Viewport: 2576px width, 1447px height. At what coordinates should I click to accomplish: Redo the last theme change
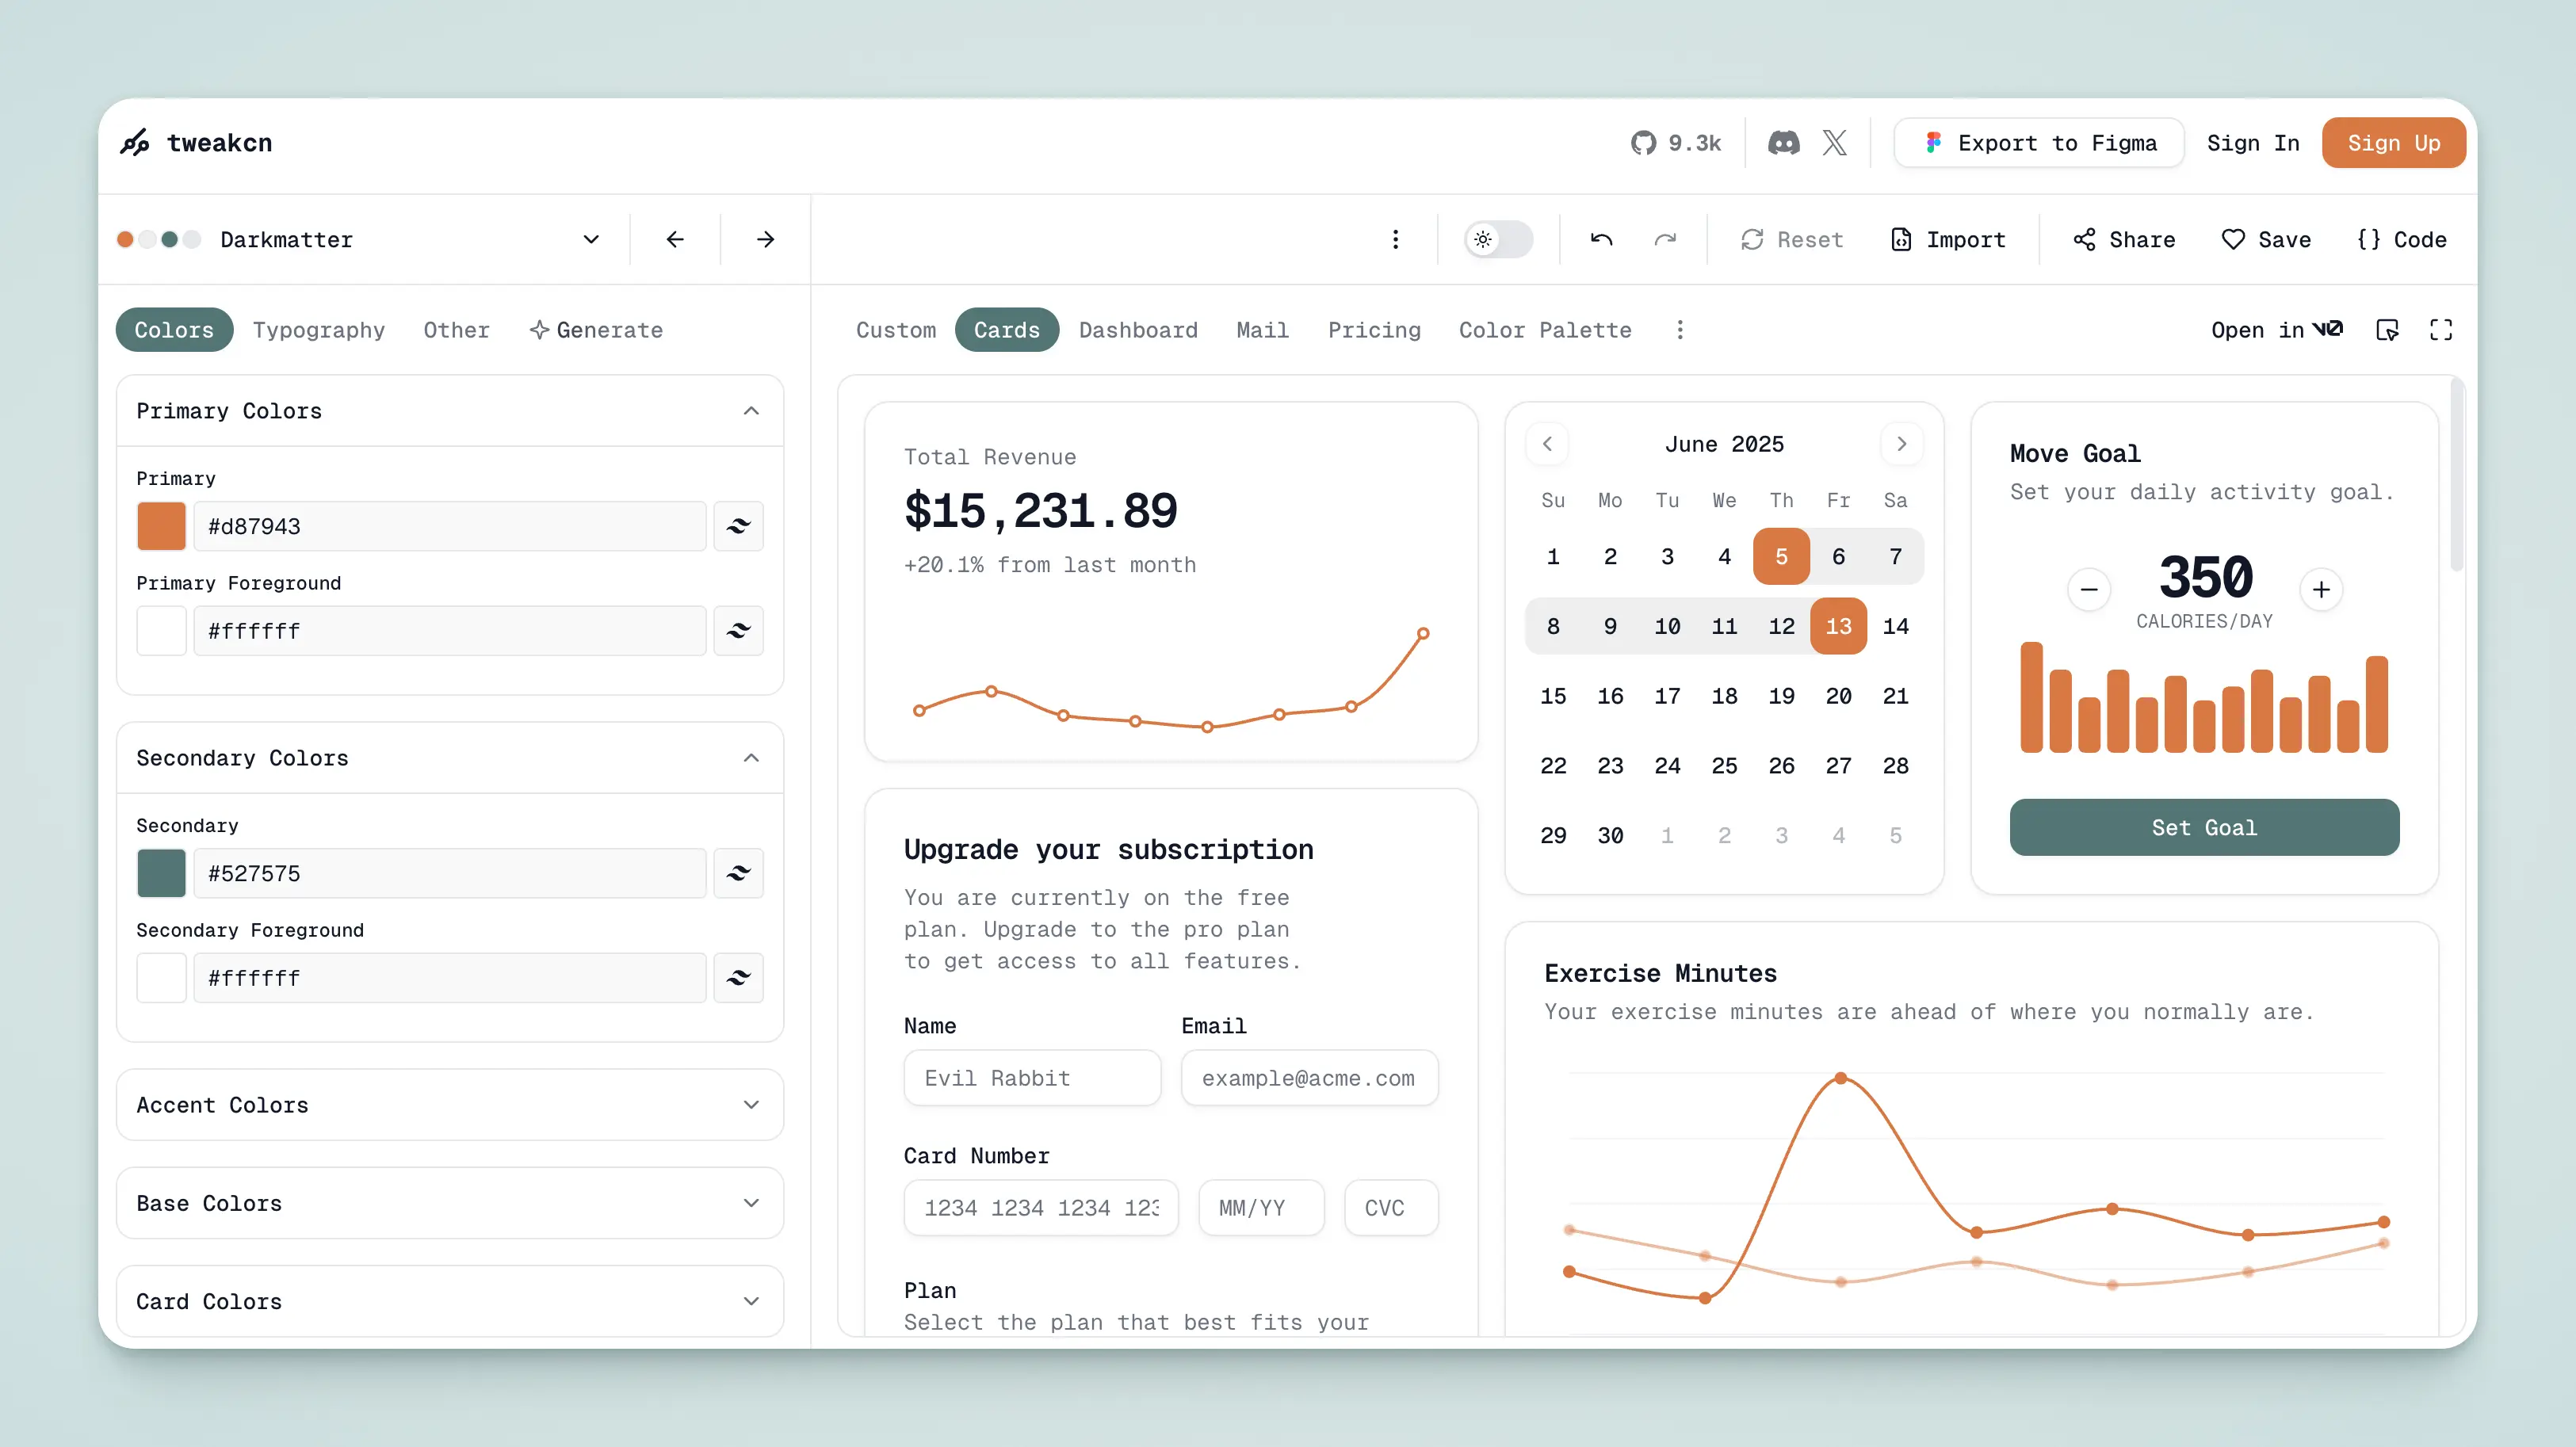tap(1665, 239)
